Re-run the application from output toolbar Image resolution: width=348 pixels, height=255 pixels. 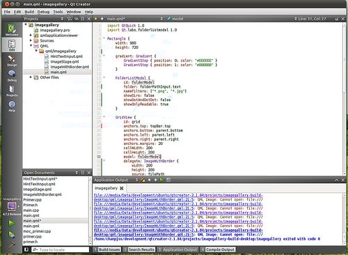161,180
